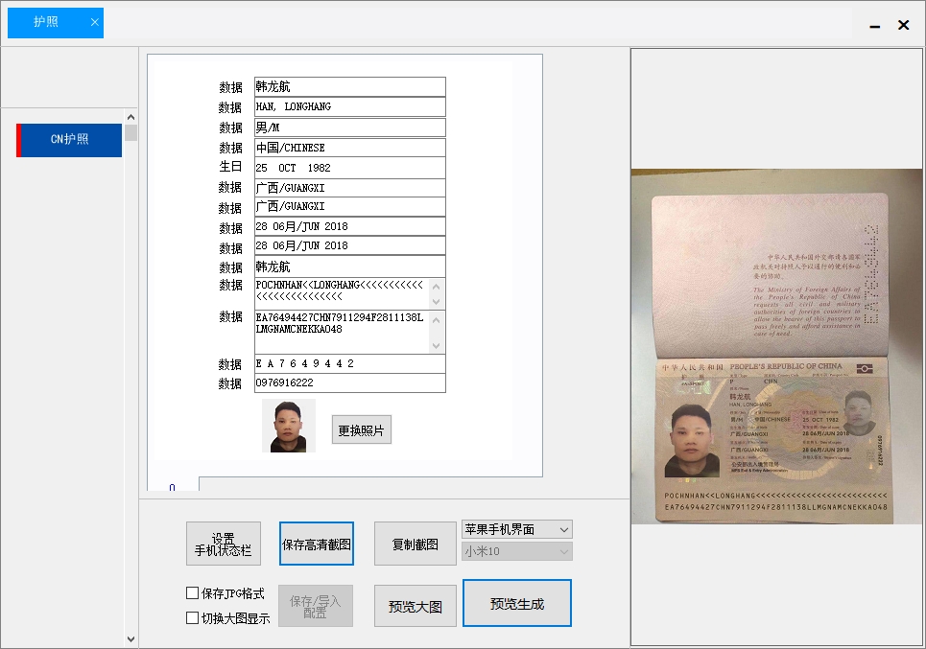Click the 保存高清截图 button
Viewport: 926px width, 649px height.
[x=316, y=544]
